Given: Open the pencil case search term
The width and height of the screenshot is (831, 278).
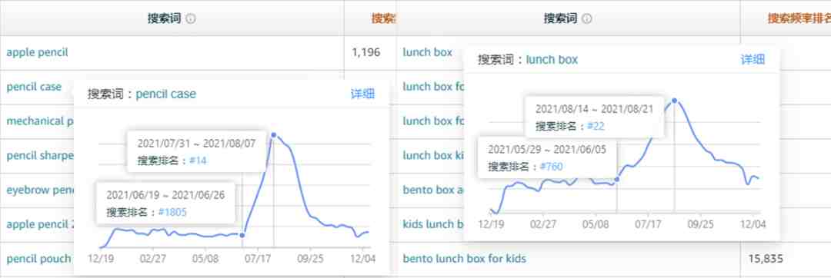Looking at the screenshot, I should [34, 87].
